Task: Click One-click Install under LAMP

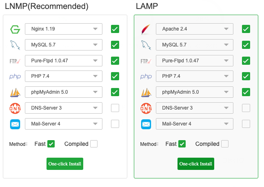Action: [x=196, y=164]
